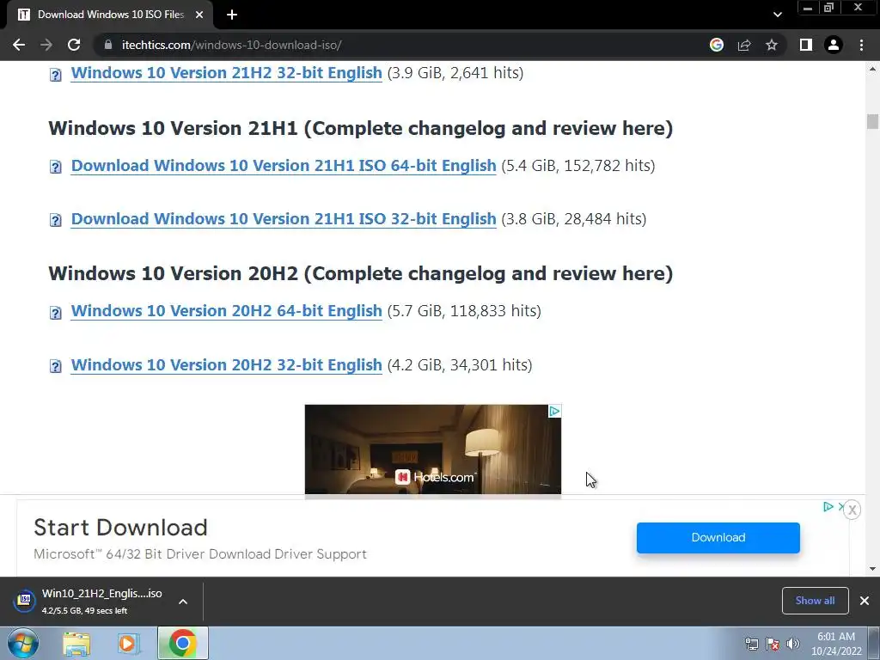Click Show all downloads button
The width and height of the screenshot is (880, 660).
point(815,601)
